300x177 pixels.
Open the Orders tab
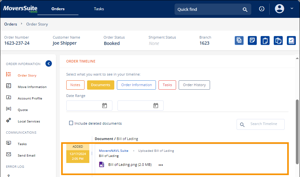58,9
